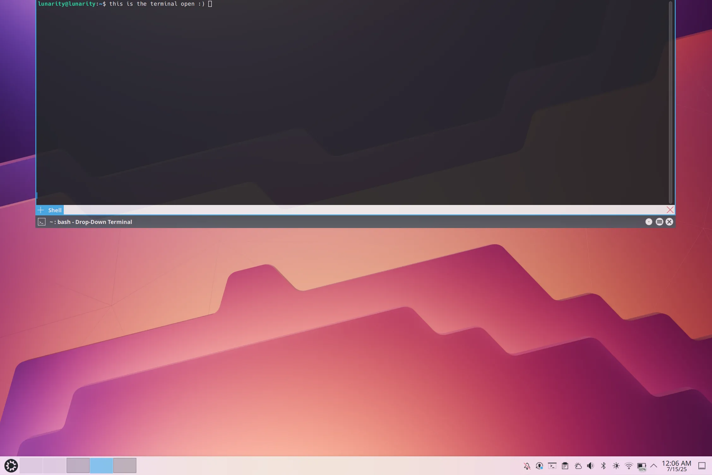
Task: Open the battery 60% tray icon
Action: [642, 466]
